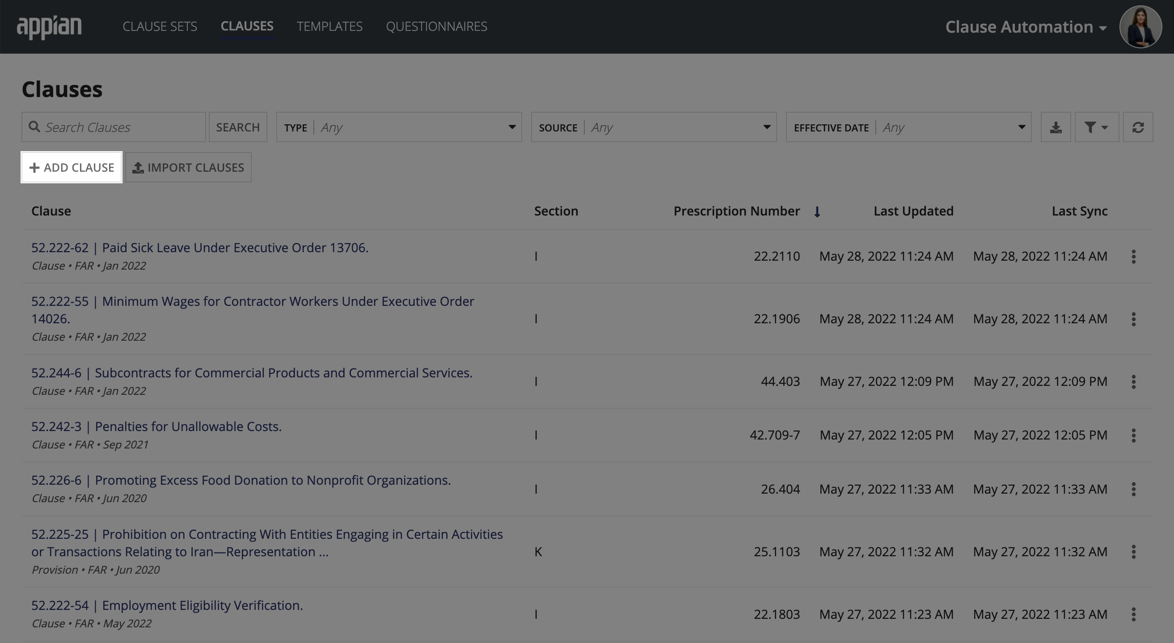Open clause 52.244-6 Subcontracts link
1174x643 pixels.
pos(252,373)
